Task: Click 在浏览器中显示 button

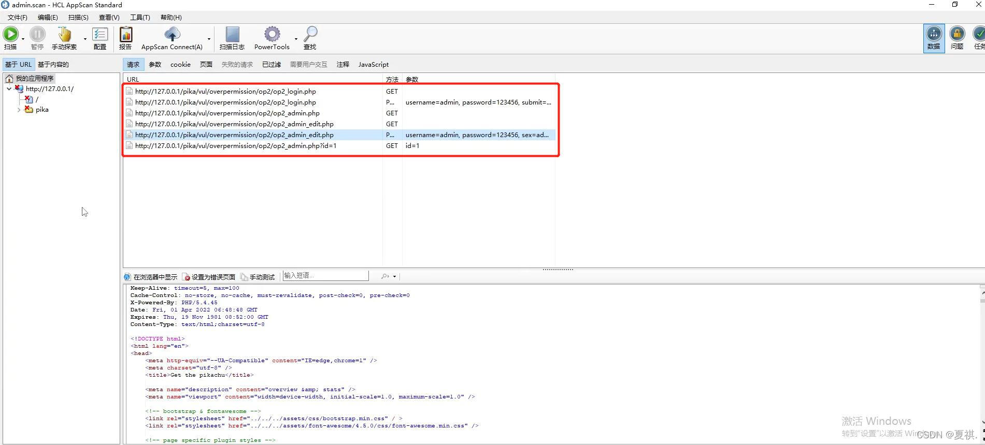Action: pyautogui.click(x=151, y=277)
